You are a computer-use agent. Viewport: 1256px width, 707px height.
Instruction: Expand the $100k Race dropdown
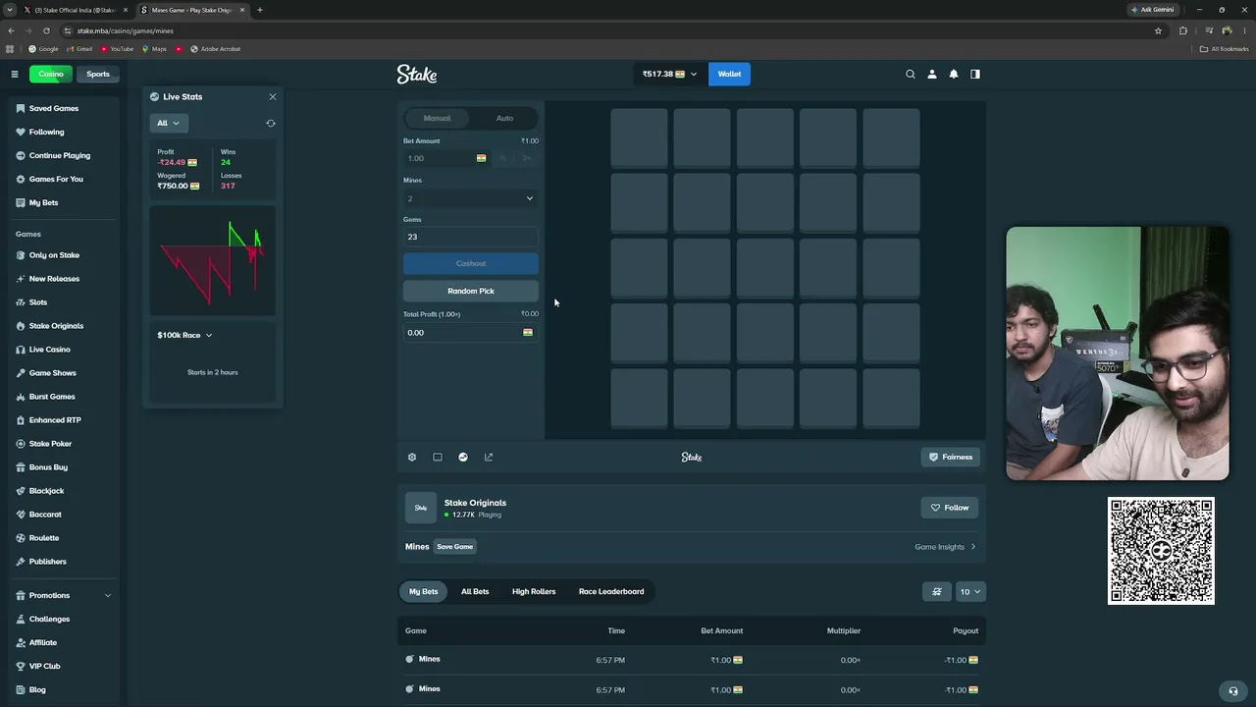184,335
